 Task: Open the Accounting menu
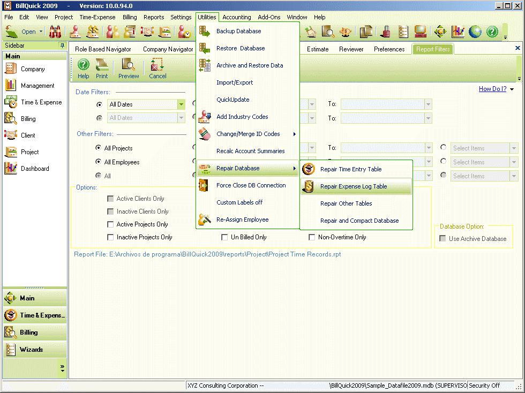tap(236, 17)
